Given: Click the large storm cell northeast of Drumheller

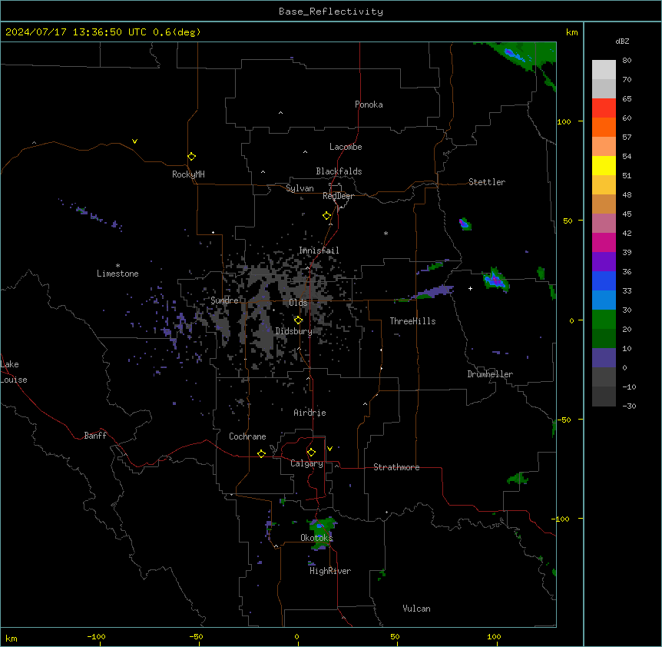Looking at the screenshot, I should pos(495,280).
